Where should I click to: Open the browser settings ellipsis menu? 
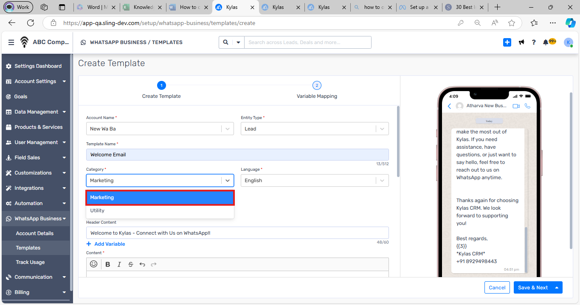[552, 23]
